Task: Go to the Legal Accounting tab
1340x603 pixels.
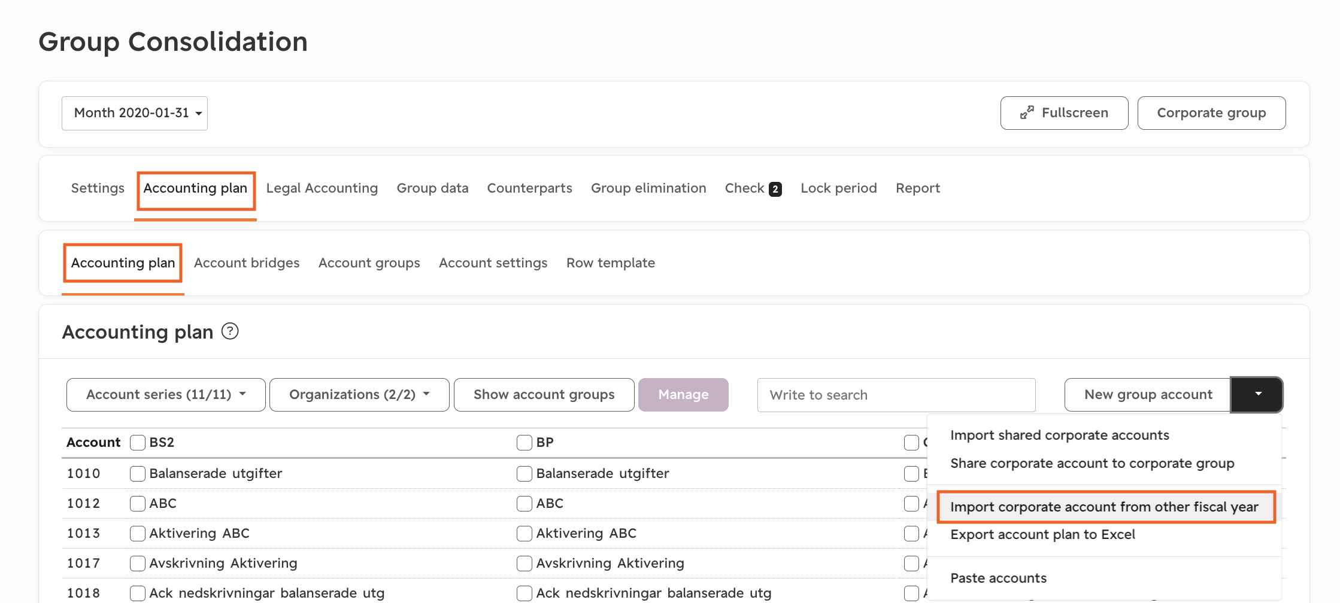Action: click(322, 188)
